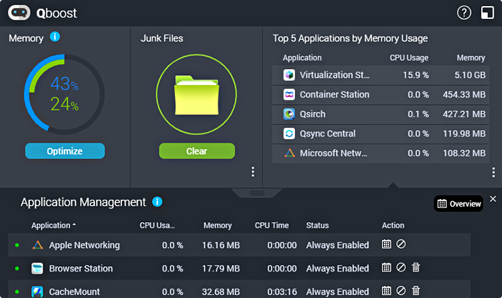Click the CacheMount app icon
This screenshot has height=298, width=502.
(x=37, y=292)
